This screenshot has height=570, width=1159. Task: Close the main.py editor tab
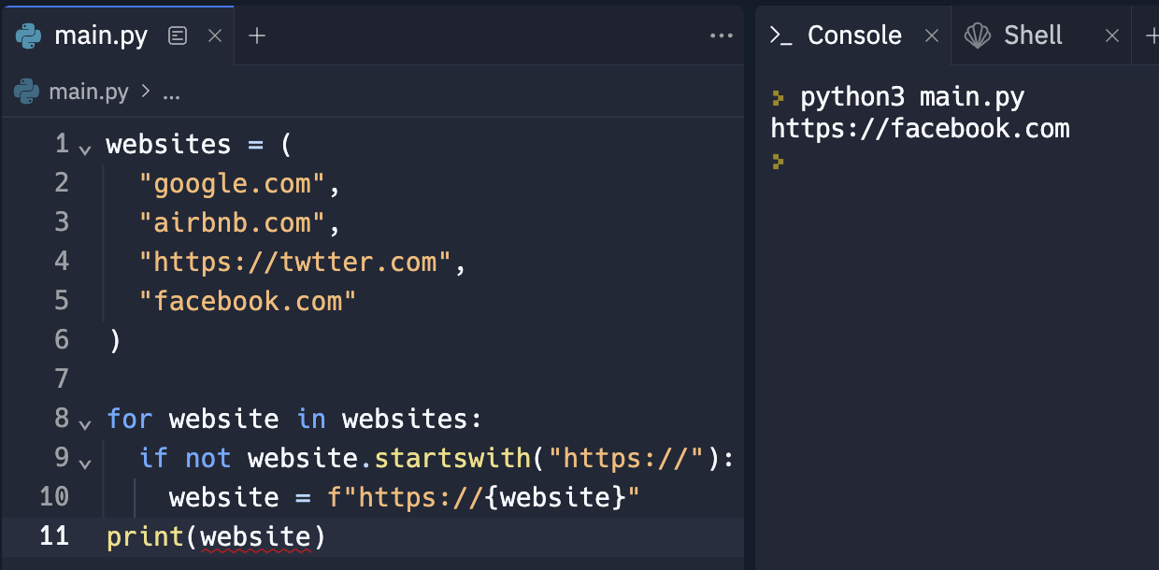215,36
